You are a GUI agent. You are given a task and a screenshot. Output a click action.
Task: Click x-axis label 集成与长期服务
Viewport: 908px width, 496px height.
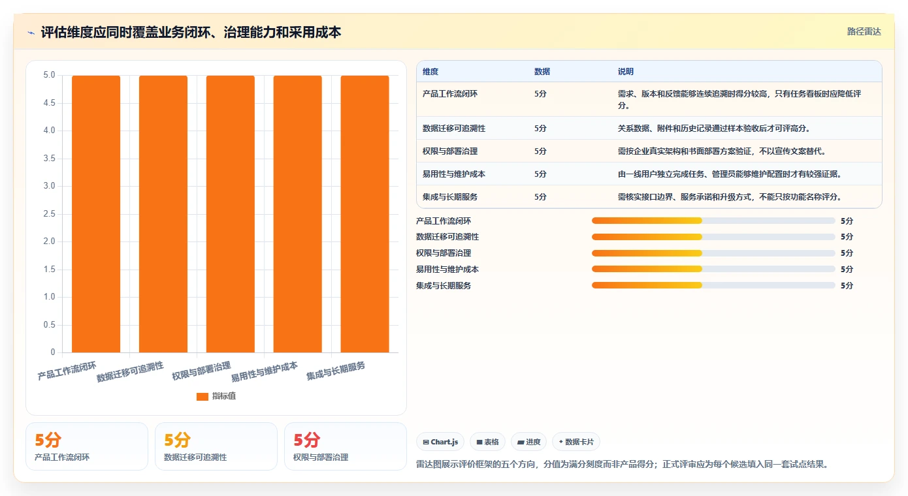[x=336, y=371]
